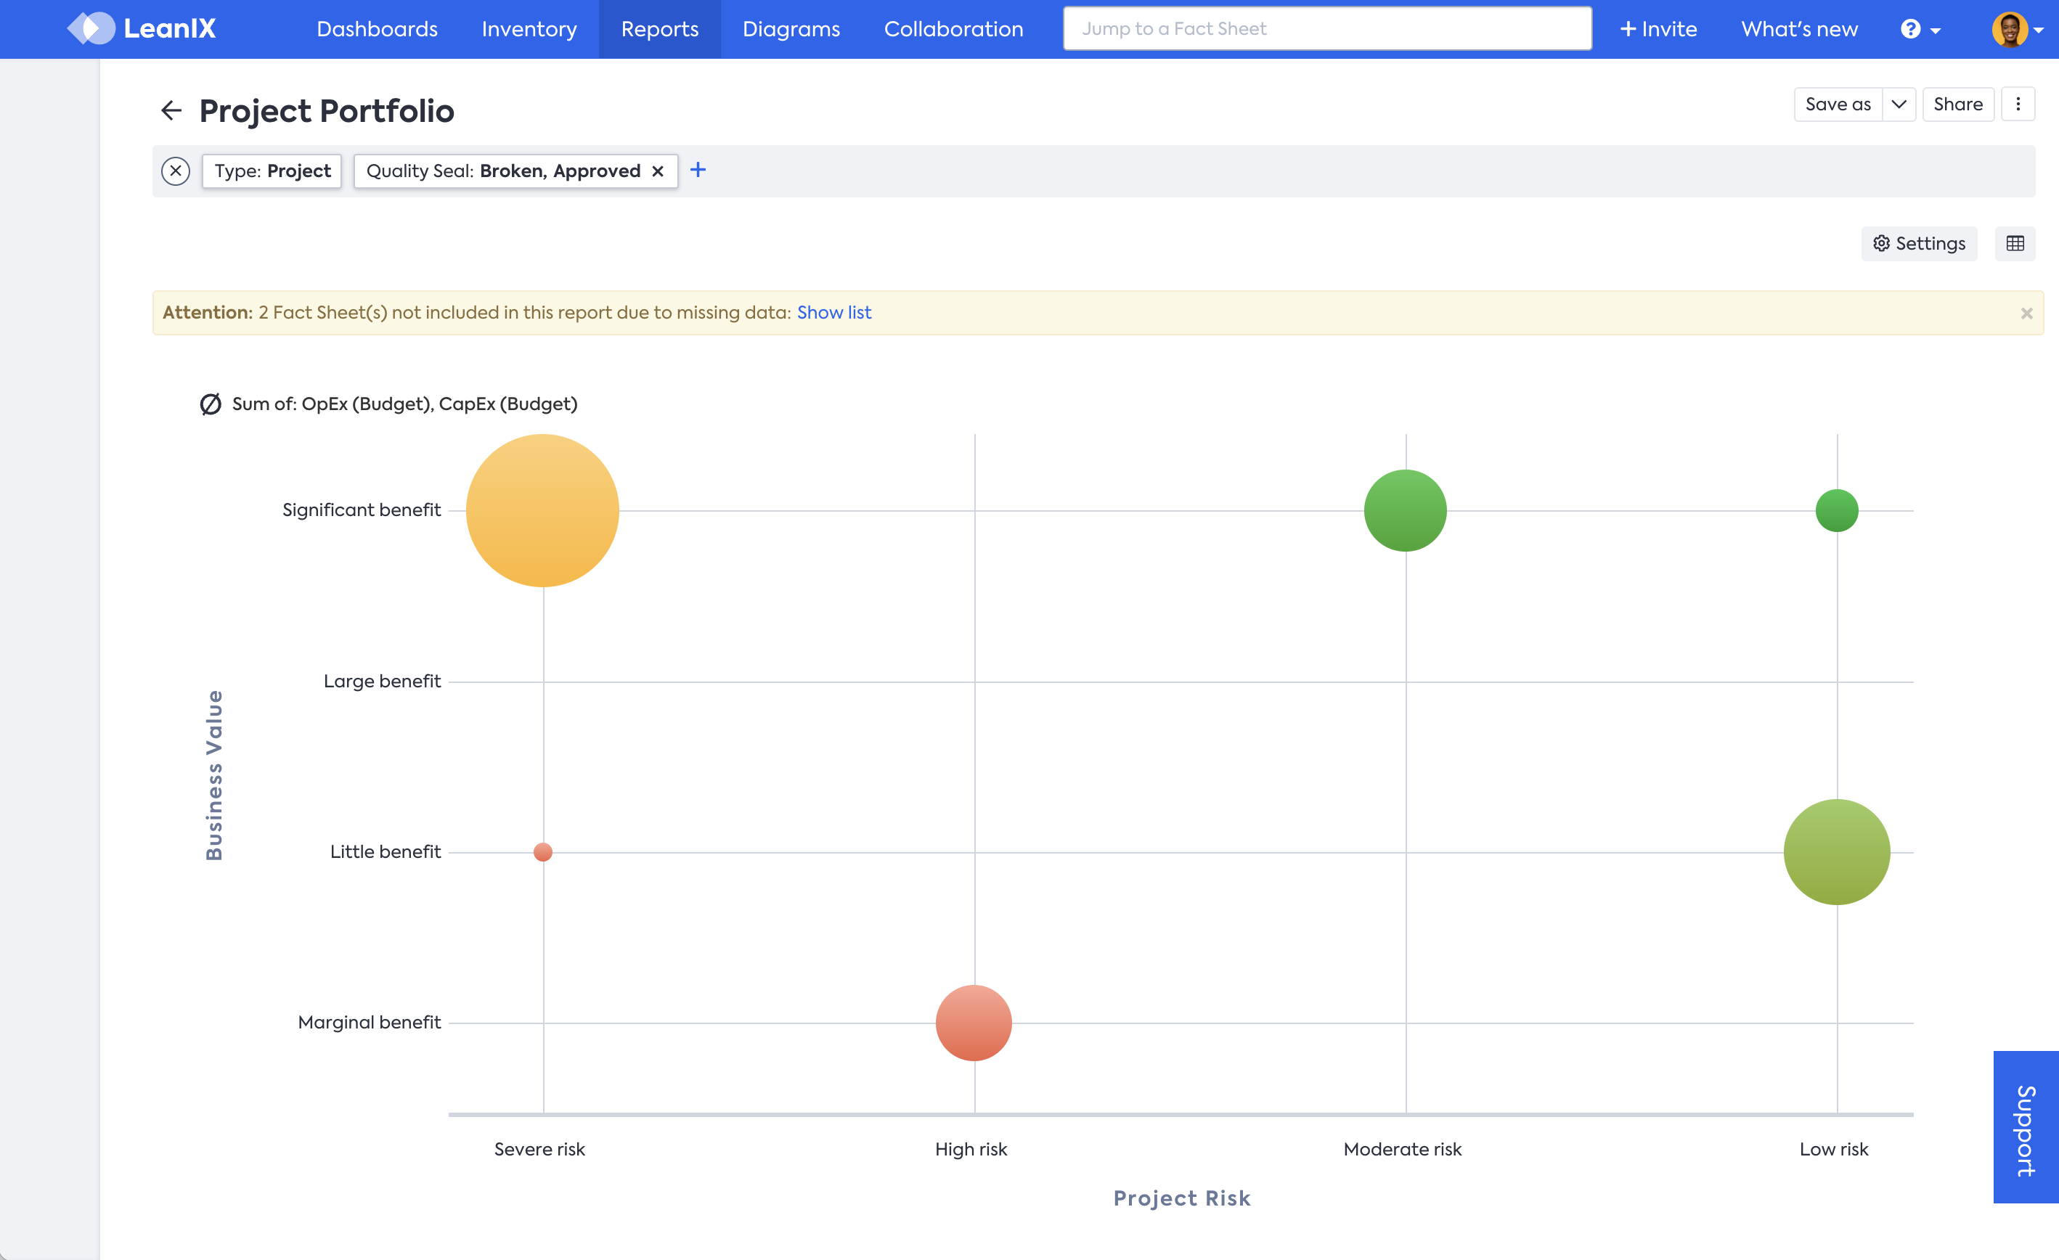The image size is (2059, 1260).
Task: Remove the Quality Seal filter
Action: click(x=658, y=171)
